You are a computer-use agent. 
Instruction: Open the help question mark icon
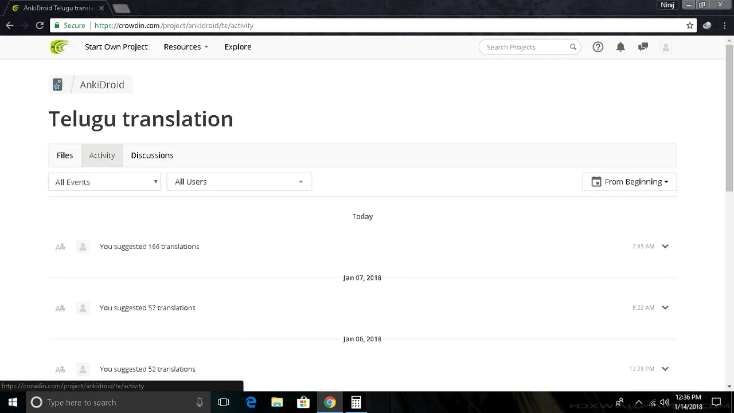(x=598, y=47)
